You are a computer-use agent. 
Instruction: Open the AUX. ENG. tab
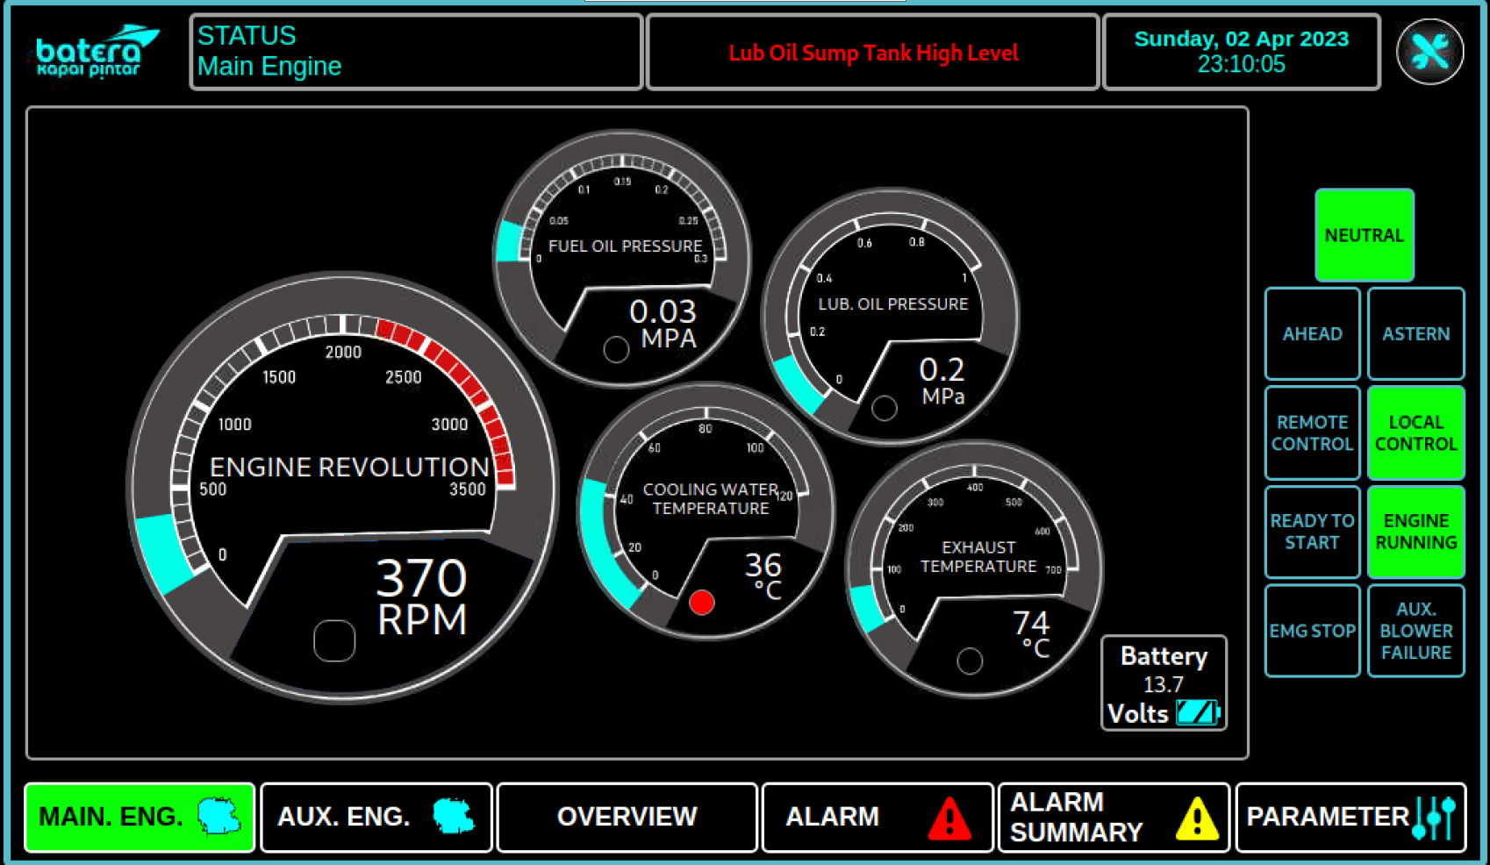pyautogui.click(x=376, y=817)
